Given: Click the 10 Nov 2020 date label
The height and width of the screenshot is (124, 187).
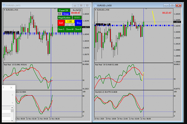Looking at the screenshot, I should coord(99,119).
